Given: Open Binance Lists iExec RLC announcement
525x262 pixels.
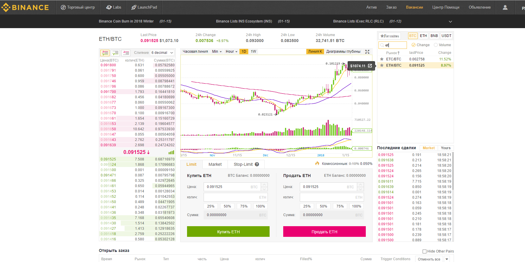Looking at the screenshot, I should coord(358,21).
